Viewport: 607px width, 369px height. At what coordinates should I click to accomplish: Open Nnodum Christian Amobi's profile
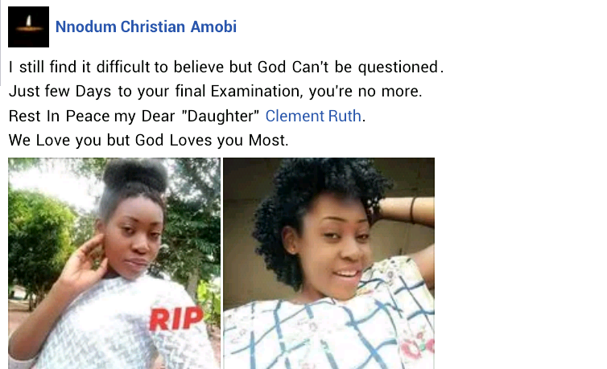tap(146, 27)
